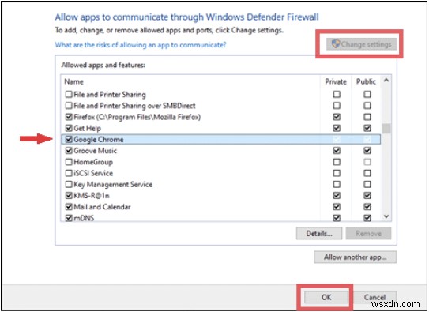Toggle Private checkbox for Firefox

tap(337, 117)
